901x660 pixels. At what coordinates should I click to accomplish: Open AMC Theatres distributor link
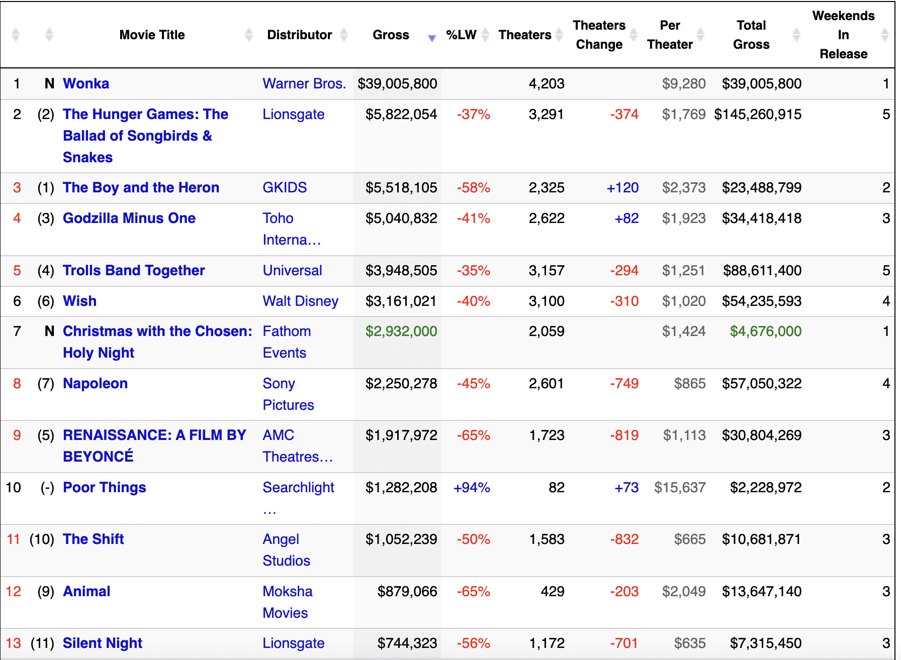pyautogui.click(x=298, y=446)
